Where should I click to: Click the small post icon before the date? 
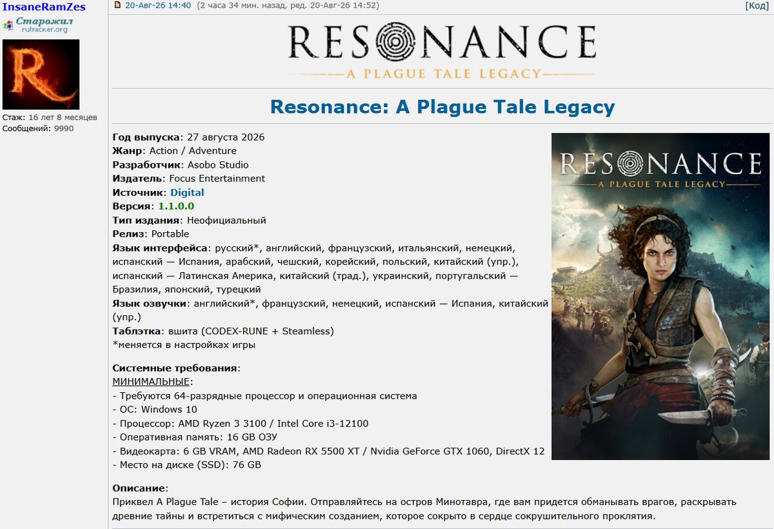pyautogui.click(x=117, y=5)
